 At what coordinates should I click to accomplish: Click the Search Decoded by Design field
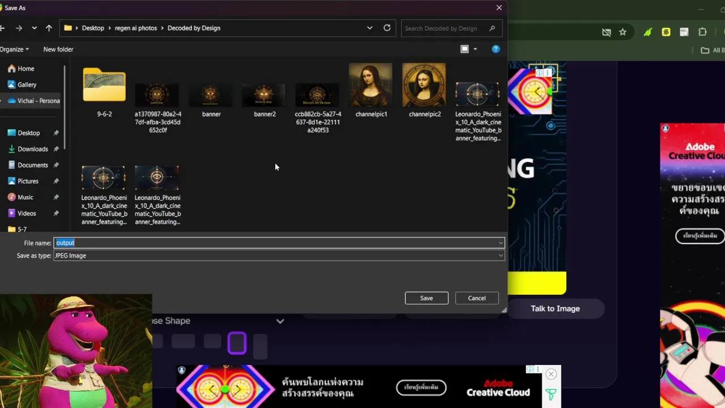(451, 28)
